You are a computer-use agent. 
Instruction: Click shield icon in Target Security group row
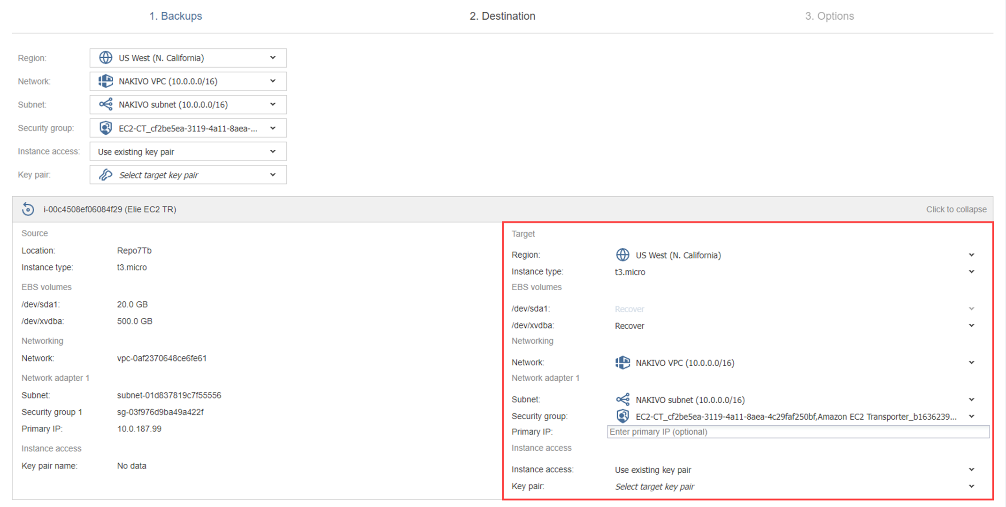(622, 416)
